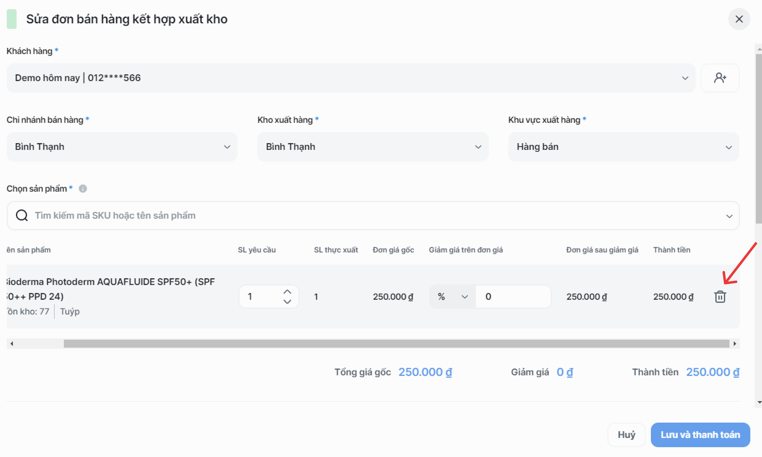Click the horizontal scrollbar left arrow
This screenshot has width=762, height=457.
tap(12, 343)
